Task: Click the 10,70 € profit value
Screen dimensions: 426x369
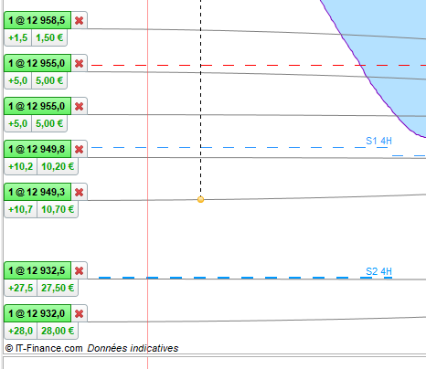Action: pos(58,209)
